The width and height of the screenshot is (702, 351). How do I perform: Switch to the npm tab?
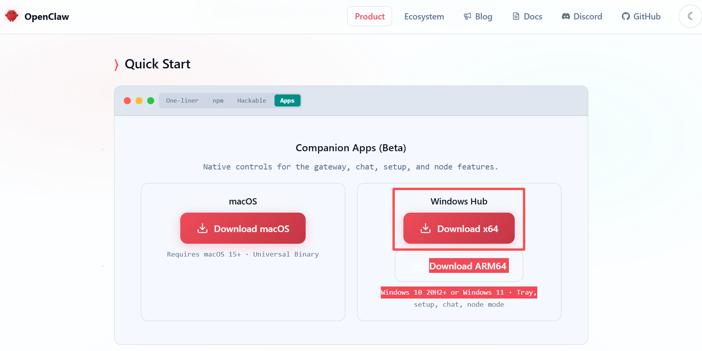pyautogui.click(x=218, y=101)
